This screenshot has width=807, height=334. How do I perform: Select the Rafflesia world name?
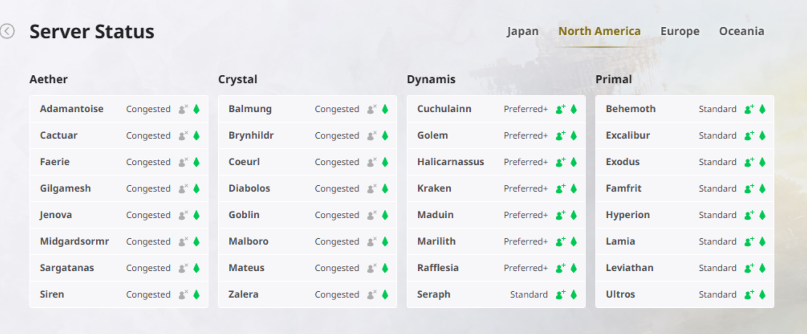tap(438, 268)
